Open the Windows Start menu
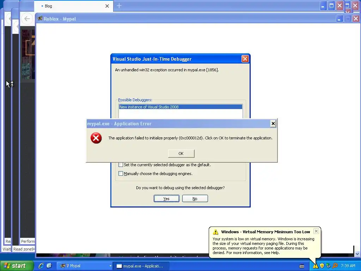 click(16, 266)
